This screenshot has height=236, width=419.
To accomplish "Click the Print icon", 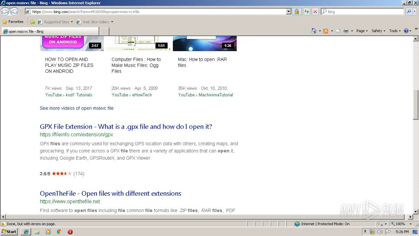I will pos(346,31).
